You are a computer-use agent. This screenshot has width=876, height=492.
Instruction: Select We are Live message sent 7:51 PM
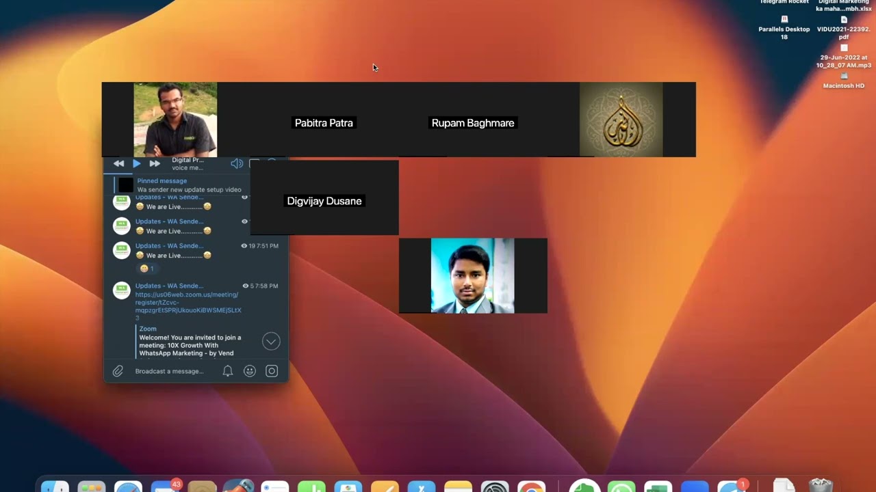(x=174, y=255)
